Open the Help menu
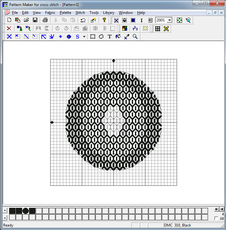Viewport: 226px width, 230px height. (141, 13)
